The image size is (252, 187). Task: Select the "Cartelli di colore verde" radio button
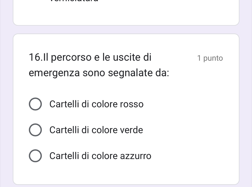pos(35,130)
